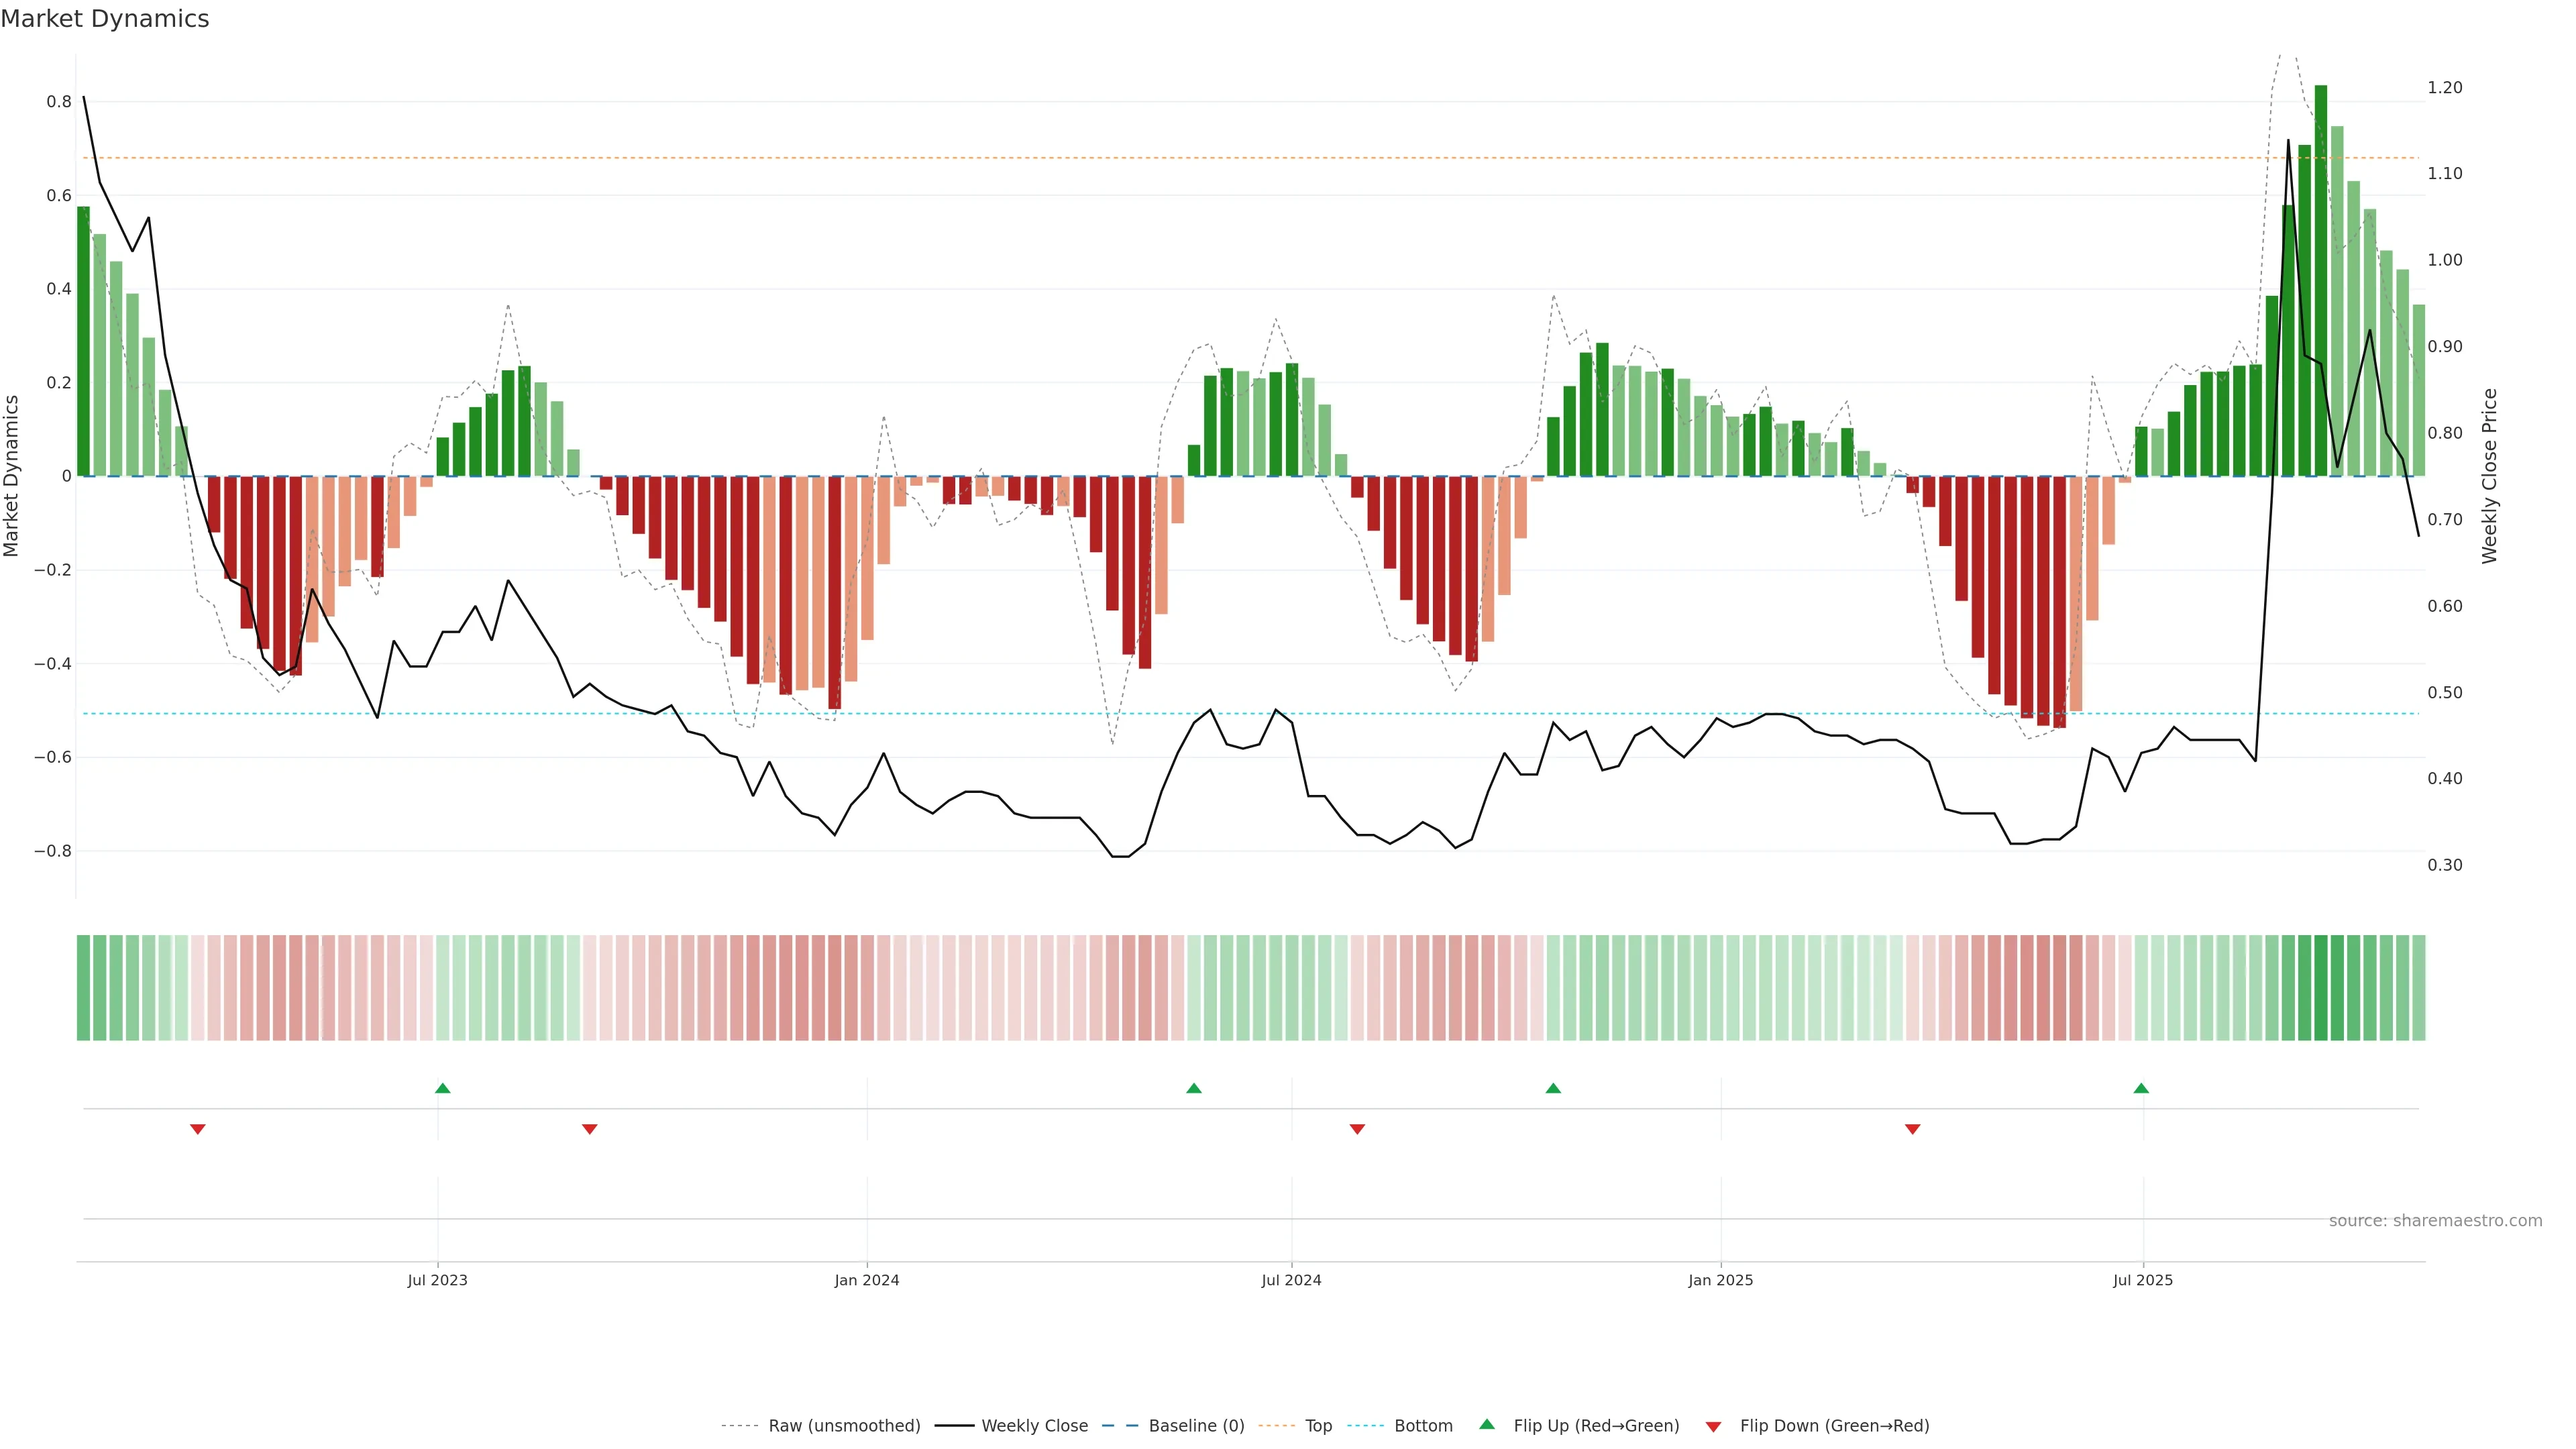Click the Flip Down legend triangle icon
2576x1449 pixels.
1713,1427
